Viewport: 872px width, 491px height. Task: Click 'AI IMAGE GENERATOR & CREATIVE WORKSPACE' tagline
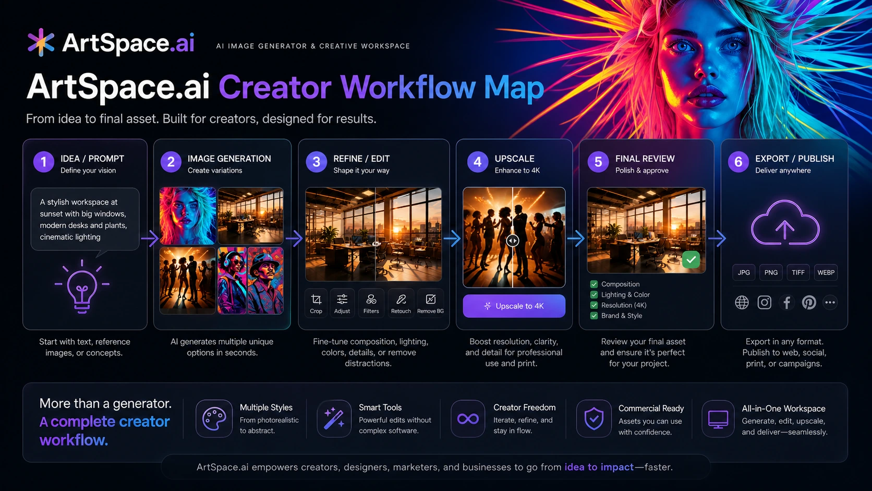(313, 46)
